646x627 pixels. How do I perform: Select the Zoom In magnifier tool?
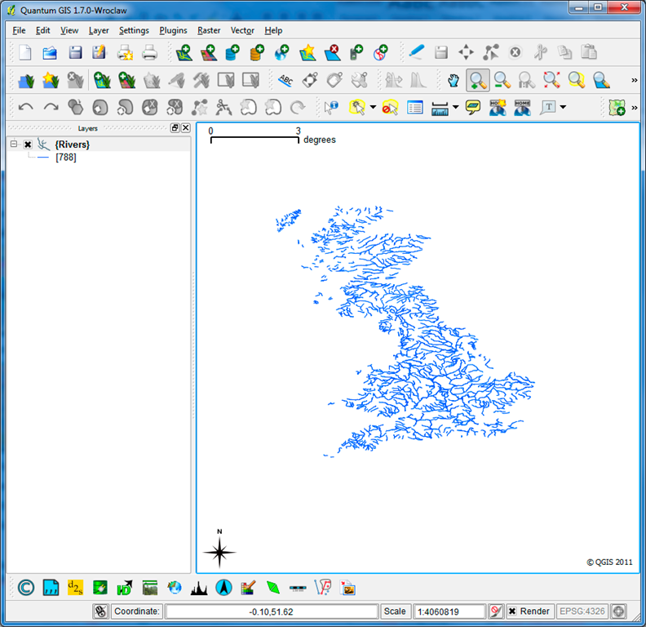[x=478, y=80]
